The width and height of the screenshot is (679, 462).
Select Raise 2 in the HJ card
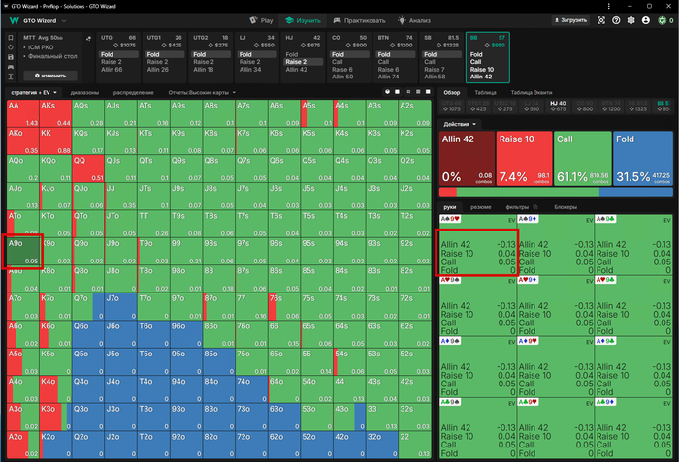point(303,62)
